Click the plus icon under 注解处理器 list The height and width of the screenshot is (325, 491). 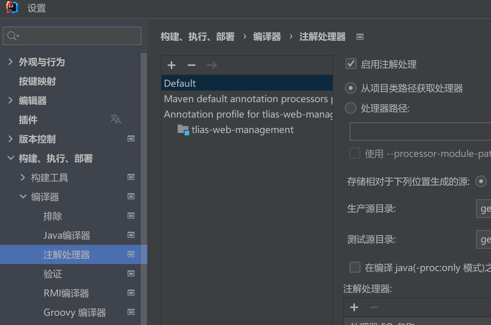click(354, 307)
